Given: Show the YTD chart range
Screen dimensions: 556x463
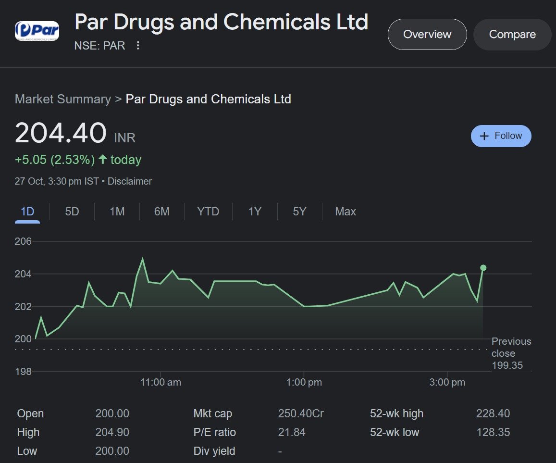Looking at the screenshot, I should 208,212.
